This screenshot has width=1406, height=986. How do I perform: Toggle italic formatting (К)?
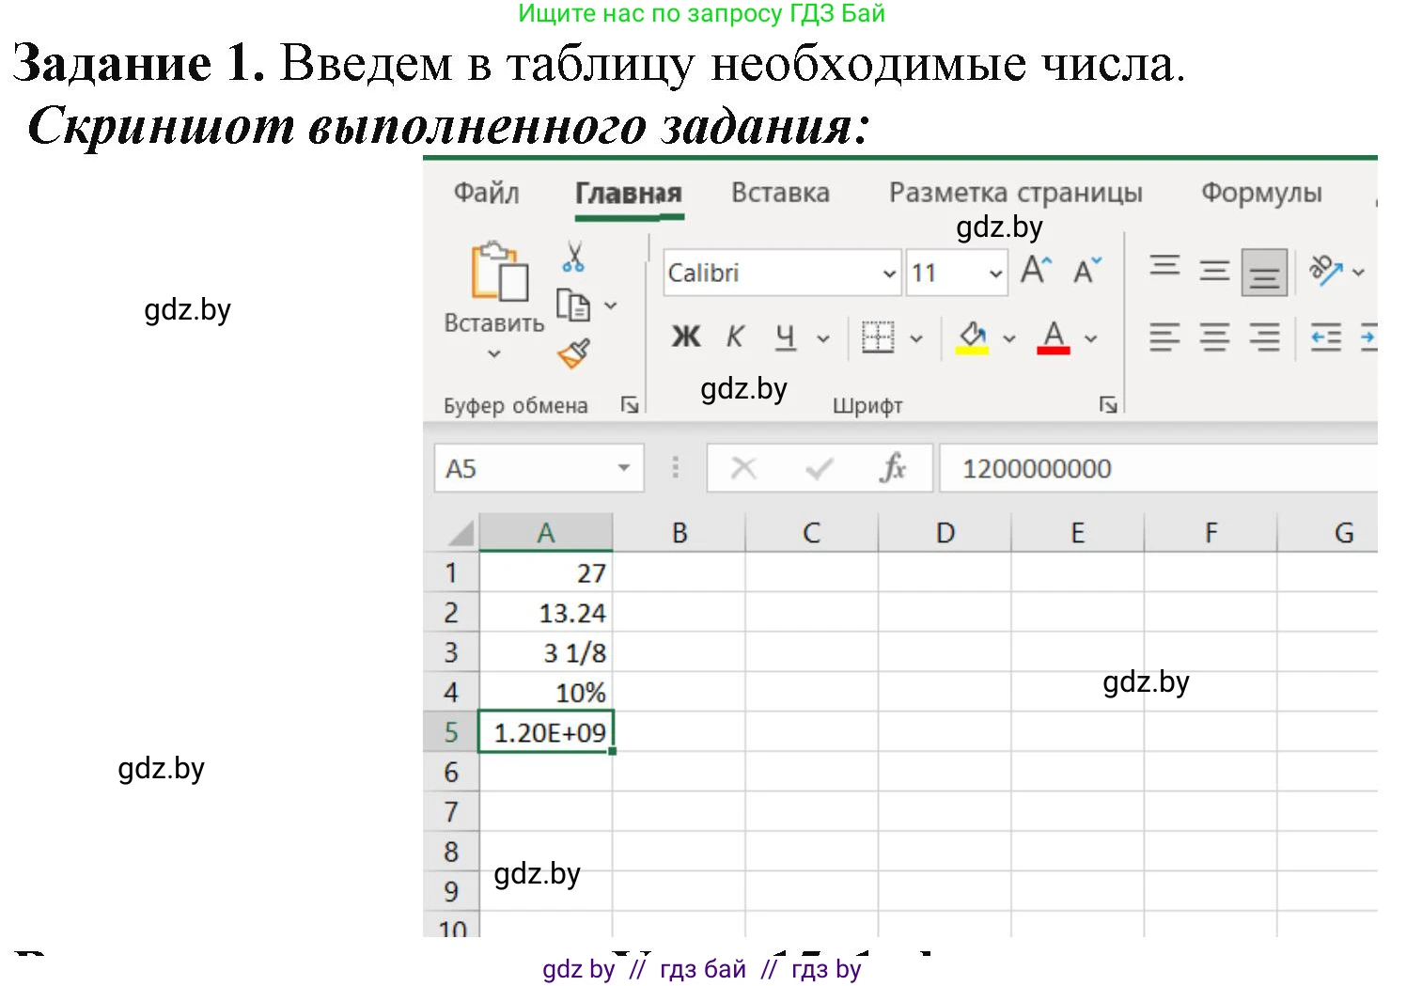pyautogui.click(x=734, y=336)
